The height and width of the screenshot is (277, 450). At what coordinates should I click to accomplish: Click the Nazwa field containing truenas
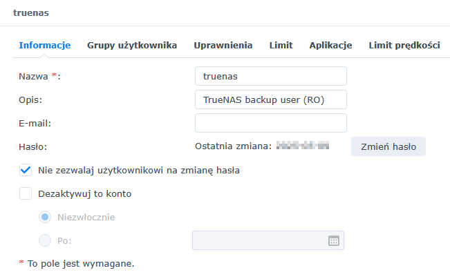(x=270, y=76)
